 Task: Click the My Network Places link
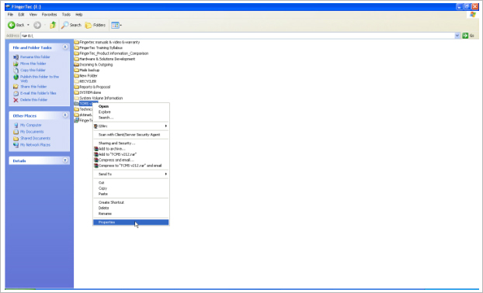[35, 145]
